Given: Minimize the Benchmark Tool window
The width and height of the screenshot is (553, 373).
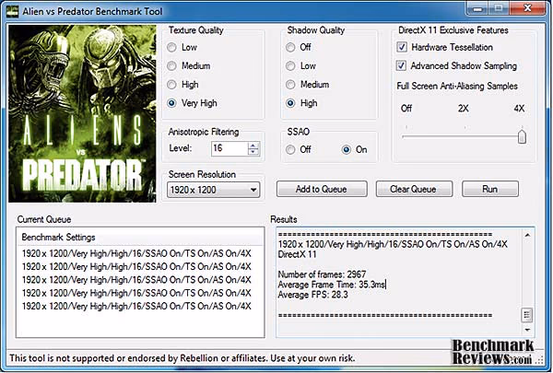Looking at the screenshot, I should [478, 9].
